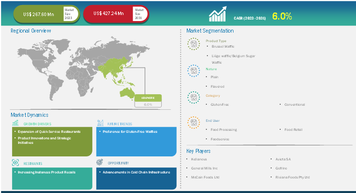Click the Restraints icon
The width and height of the screenshot is (356, 193).
16,162
